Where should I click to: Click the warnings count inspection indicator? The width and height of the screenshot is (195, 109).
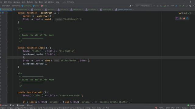click(x=181, y=13)
